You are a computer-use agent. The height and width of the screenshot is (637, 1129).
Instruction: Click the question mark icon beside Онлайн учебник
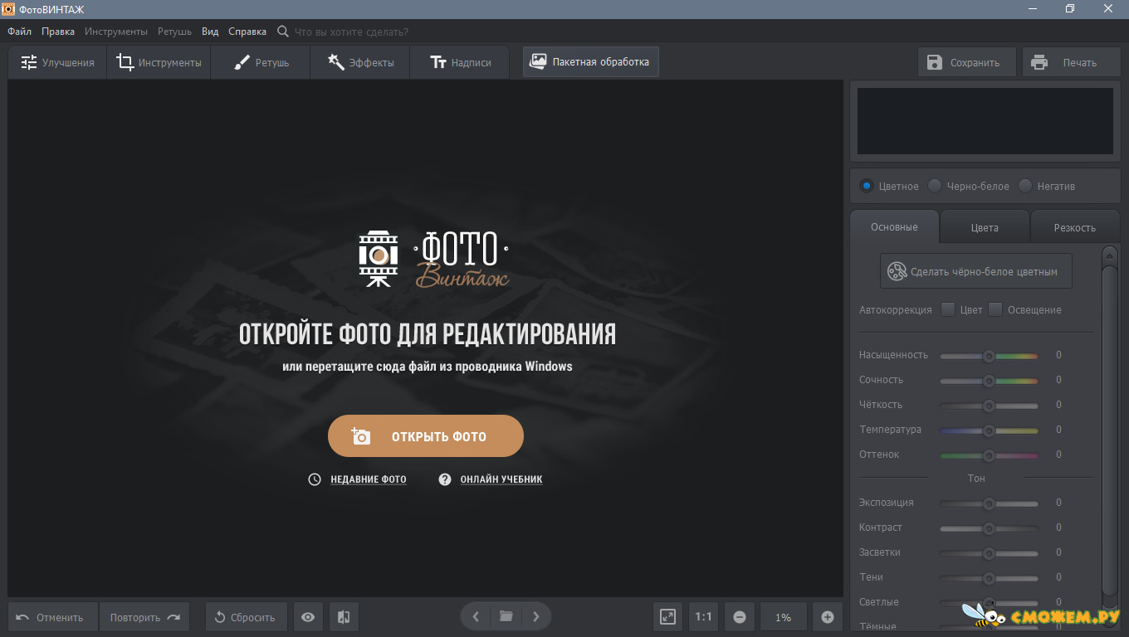click(x=445, y=479)
